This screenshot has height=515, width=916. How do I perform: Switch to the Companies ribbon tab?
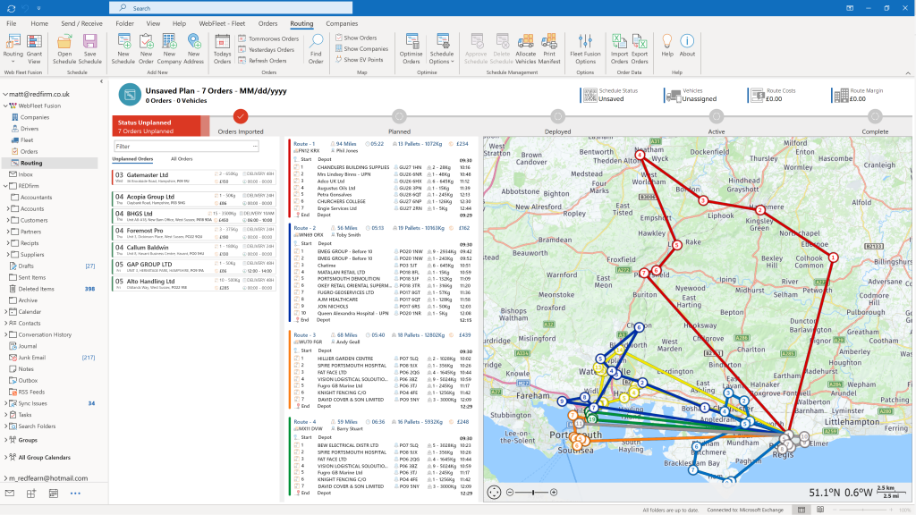[x=342, y=23]
